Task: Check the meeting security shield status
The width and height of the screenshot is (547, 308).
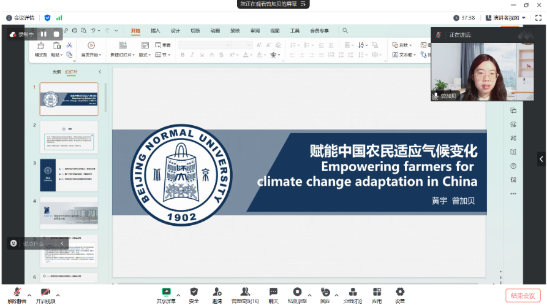Action: pos(47,18)
